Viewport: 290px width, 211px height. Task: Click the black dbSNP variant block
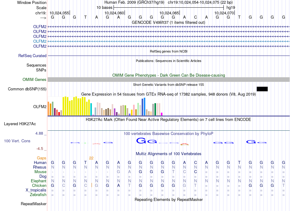pos(262,89)
